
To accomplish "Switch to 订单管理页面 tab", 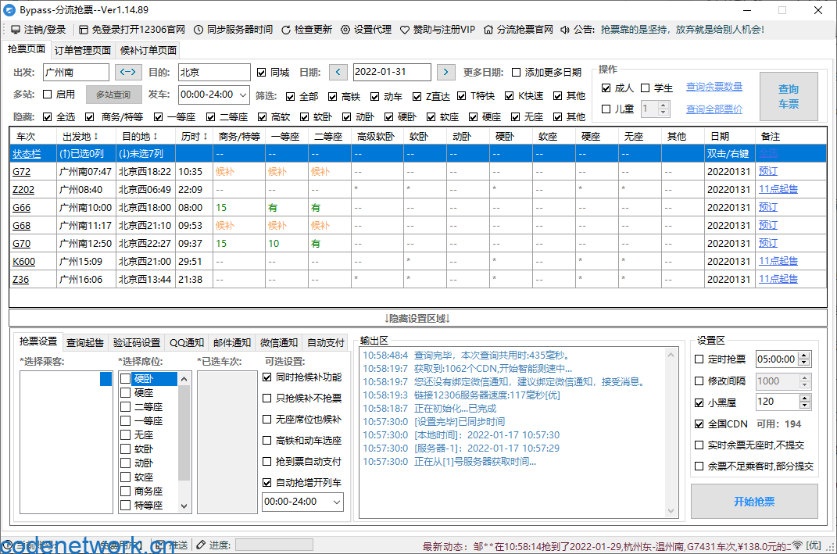I will (83, 51).
